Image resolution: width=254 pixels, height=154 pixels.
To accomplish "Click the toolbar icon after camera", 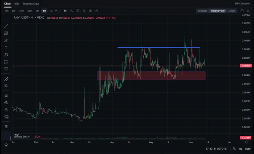I will pyautogui.click(x=97, y=11).
